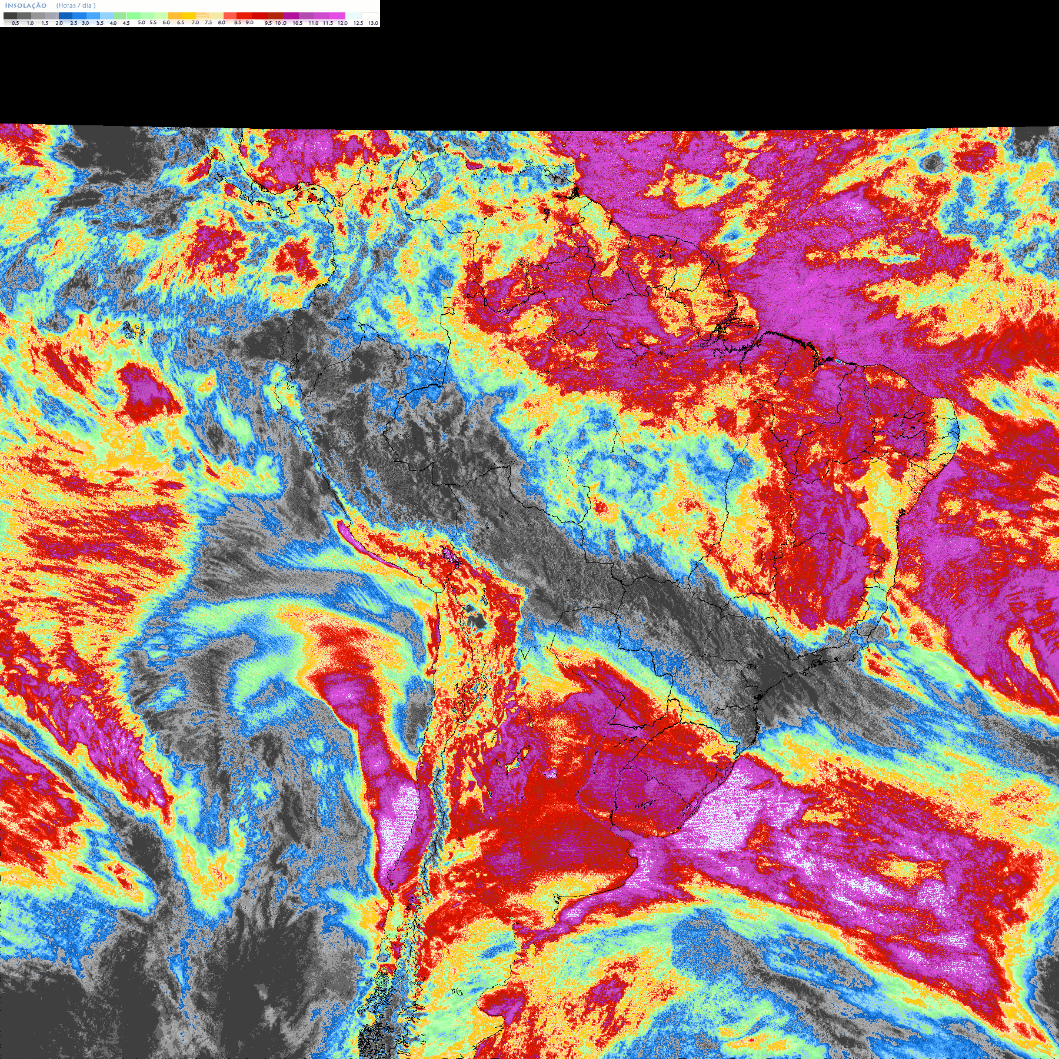Click the '0.5' scale value

pos(15,23)
